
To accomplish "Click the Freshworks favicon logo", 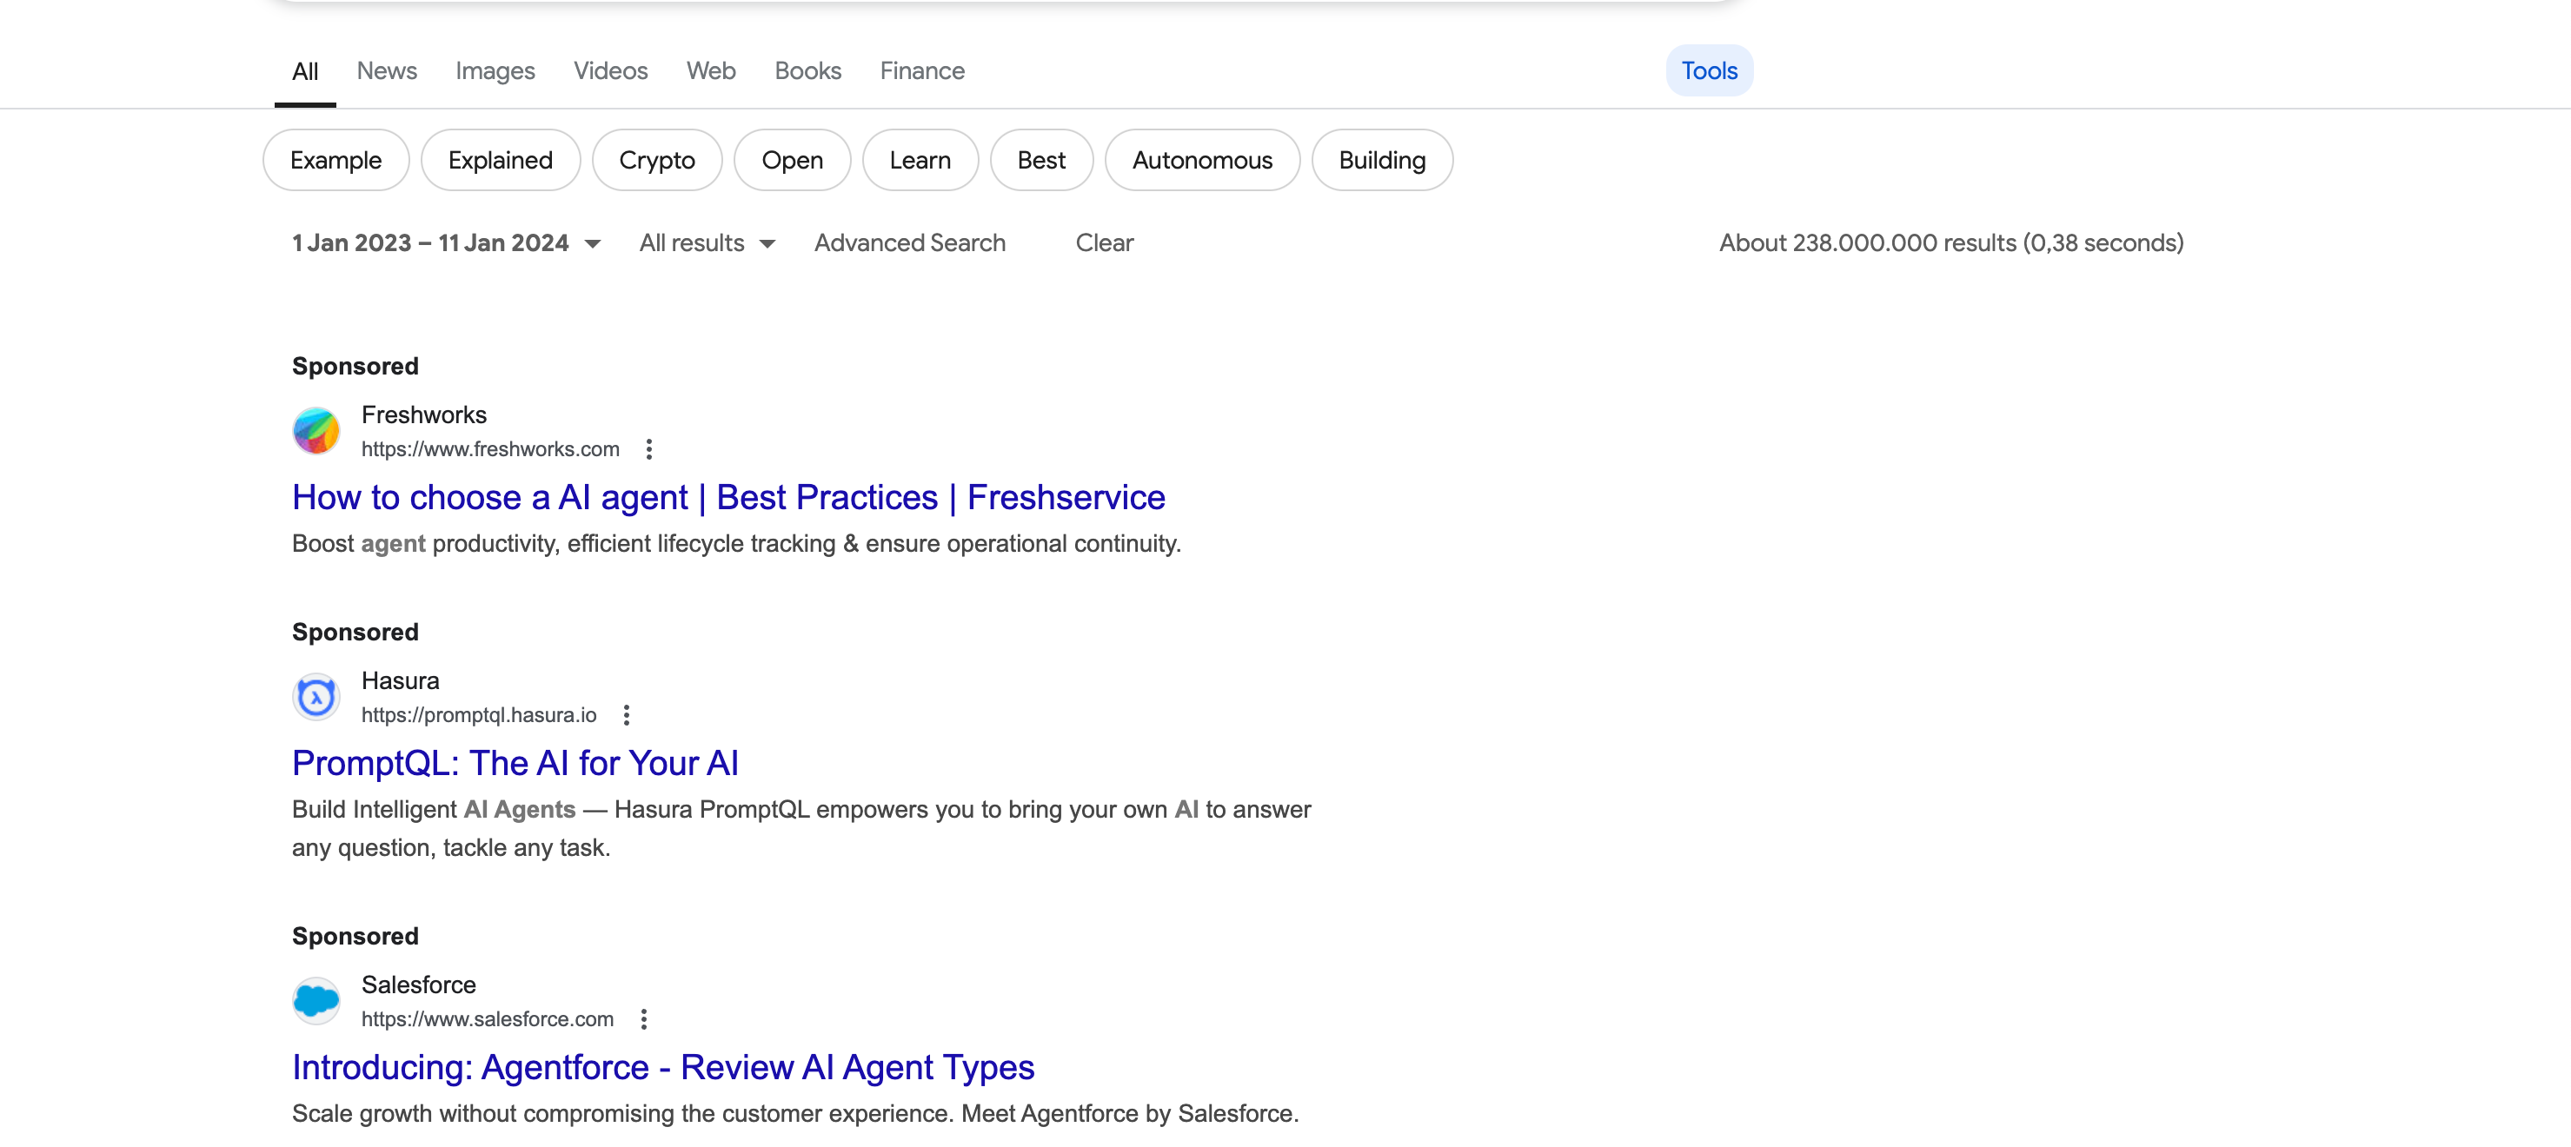I will [316, 431].
